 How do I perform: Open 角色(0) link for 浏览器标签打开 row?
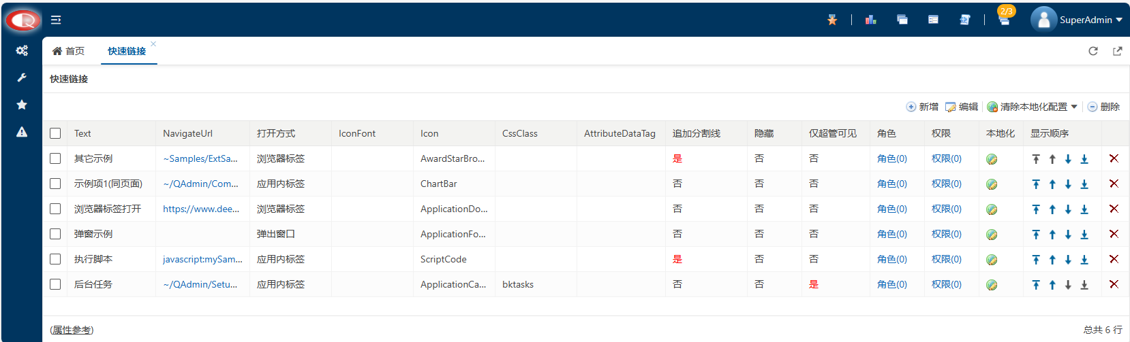point(892,209)
